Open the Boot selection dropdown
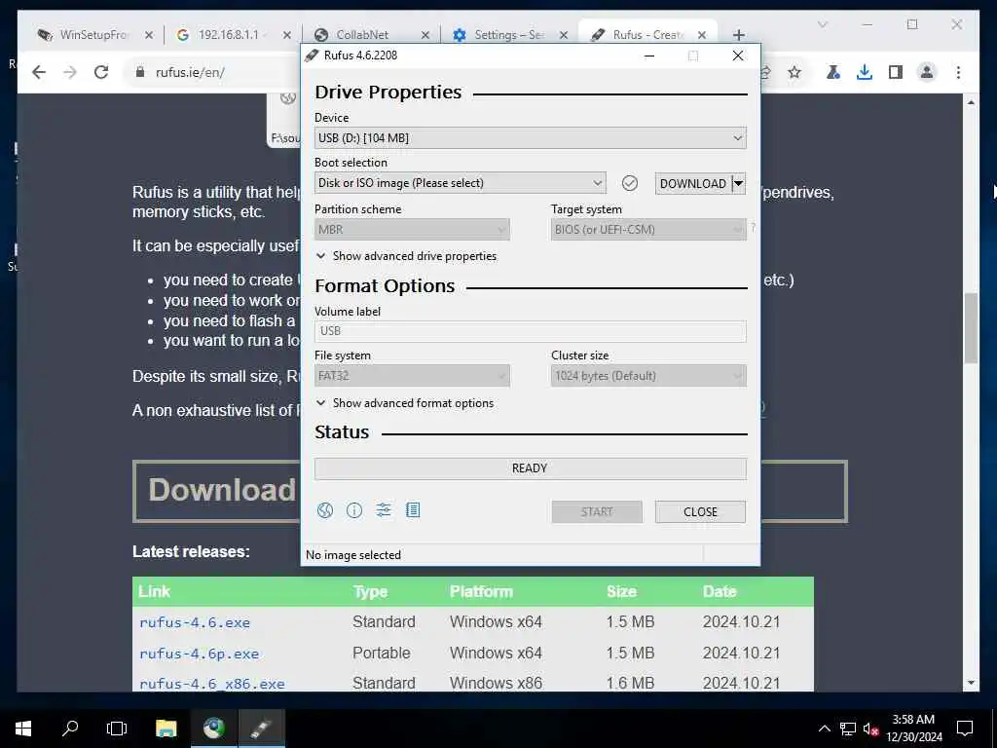This screenshot has width=997, height=748. click(460, 183)
